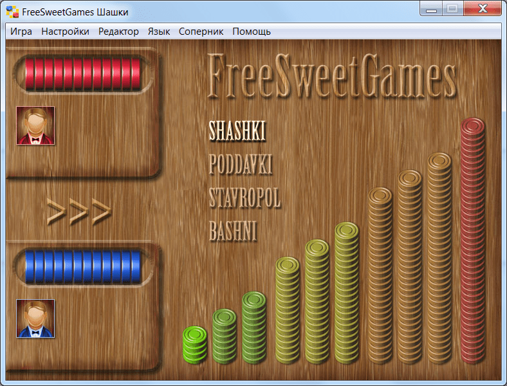Click the row of blue checkers
This screenshot has width=507, height=386.
(x=83, y=267)
